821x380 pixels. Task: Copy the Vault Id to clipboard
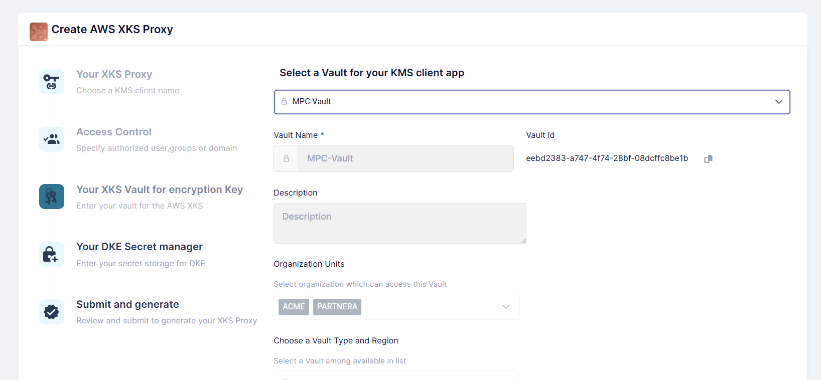708,159
